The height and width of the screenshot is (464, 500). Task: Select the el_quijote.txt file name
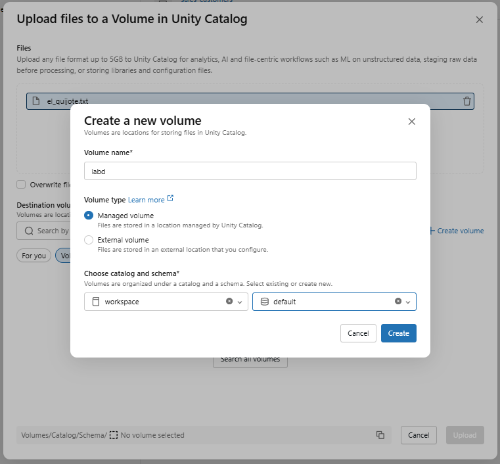[x=68, y=101]
